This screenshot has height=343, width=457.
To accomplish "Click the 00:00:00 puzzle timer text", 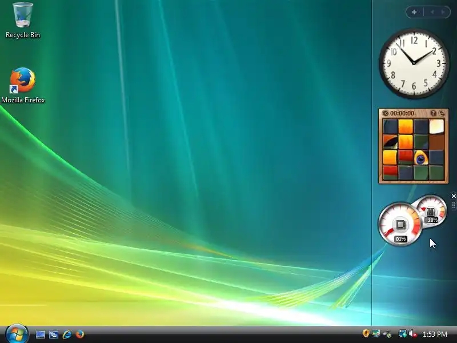I will [x=402, y=113].
